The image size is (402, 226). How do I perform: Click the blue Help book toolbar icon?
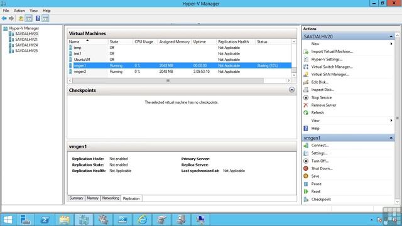tap(38, 18)
